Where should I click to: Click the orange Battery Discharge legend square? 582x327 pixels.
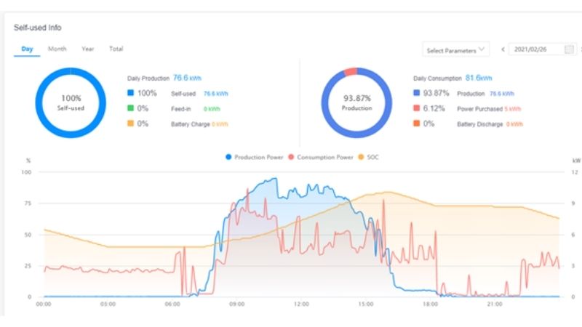click(416, 124)
